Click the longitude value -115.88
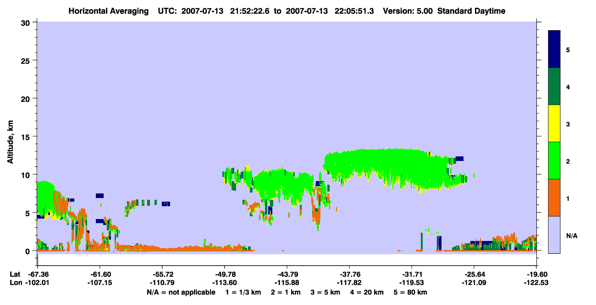This screenshot has height=305, width=596. (x=287, y=283)
